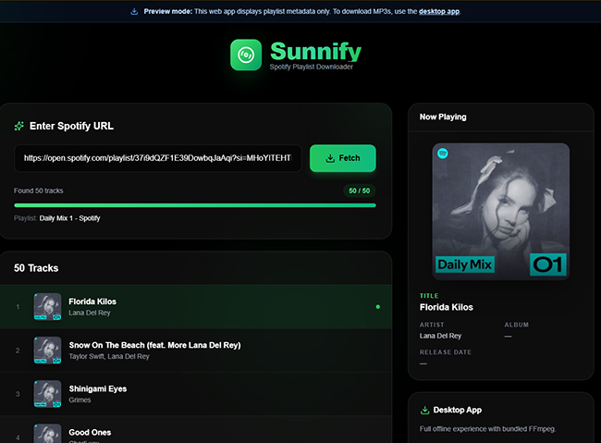Click the Grimes artist text
601x443 pixels.
(x=80, y=400)
